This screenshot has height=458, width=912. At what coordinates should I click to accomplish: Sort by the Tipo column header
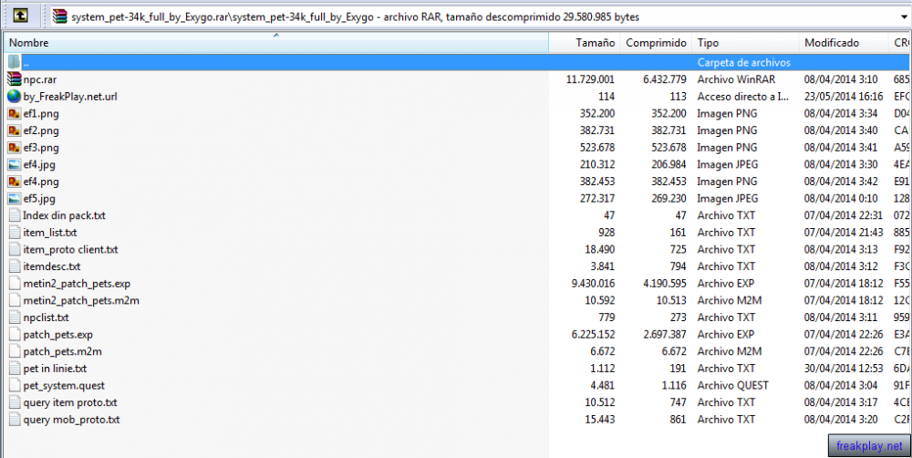click(x=746, y=43)
